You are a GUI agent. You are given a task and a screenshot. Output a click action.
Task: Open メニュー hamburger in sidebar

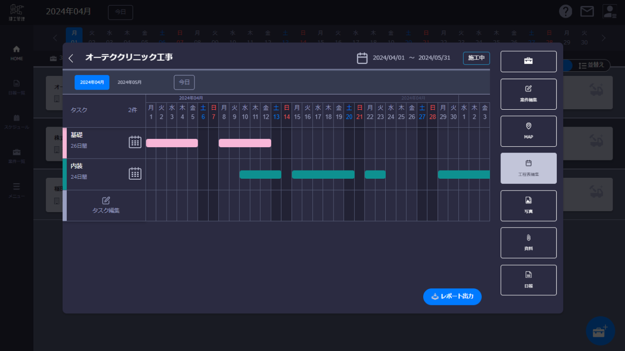(16, 190)
